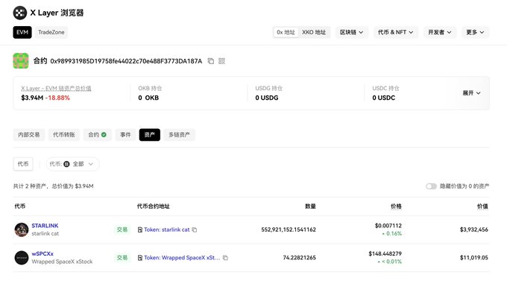The height and width of the screenshot is (281, 507).
Task: Click the 价值 column header
Action: 482,206
